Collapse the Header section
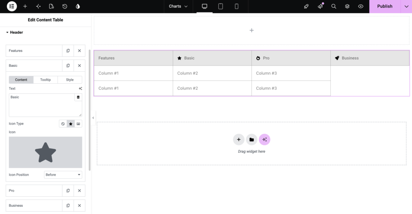 click(x=14, y=32)
